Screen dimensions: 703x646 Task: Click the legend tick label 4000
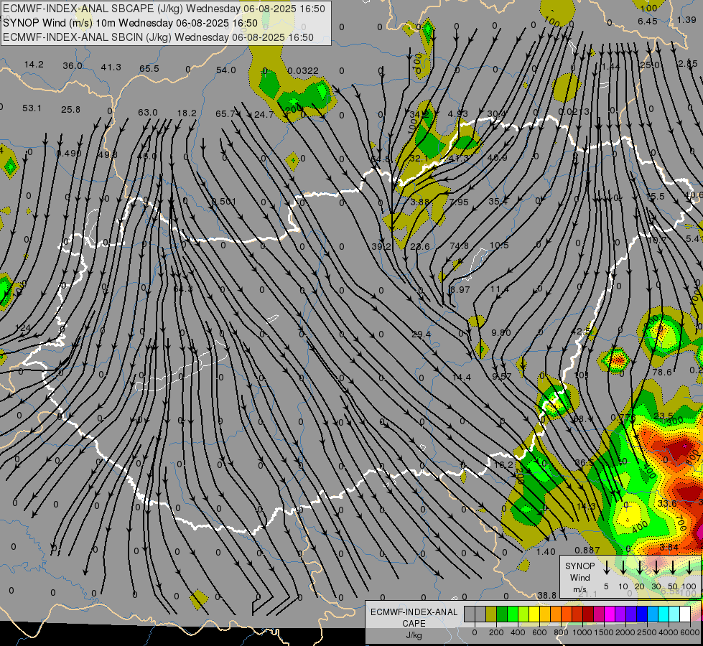pos(669,632)
